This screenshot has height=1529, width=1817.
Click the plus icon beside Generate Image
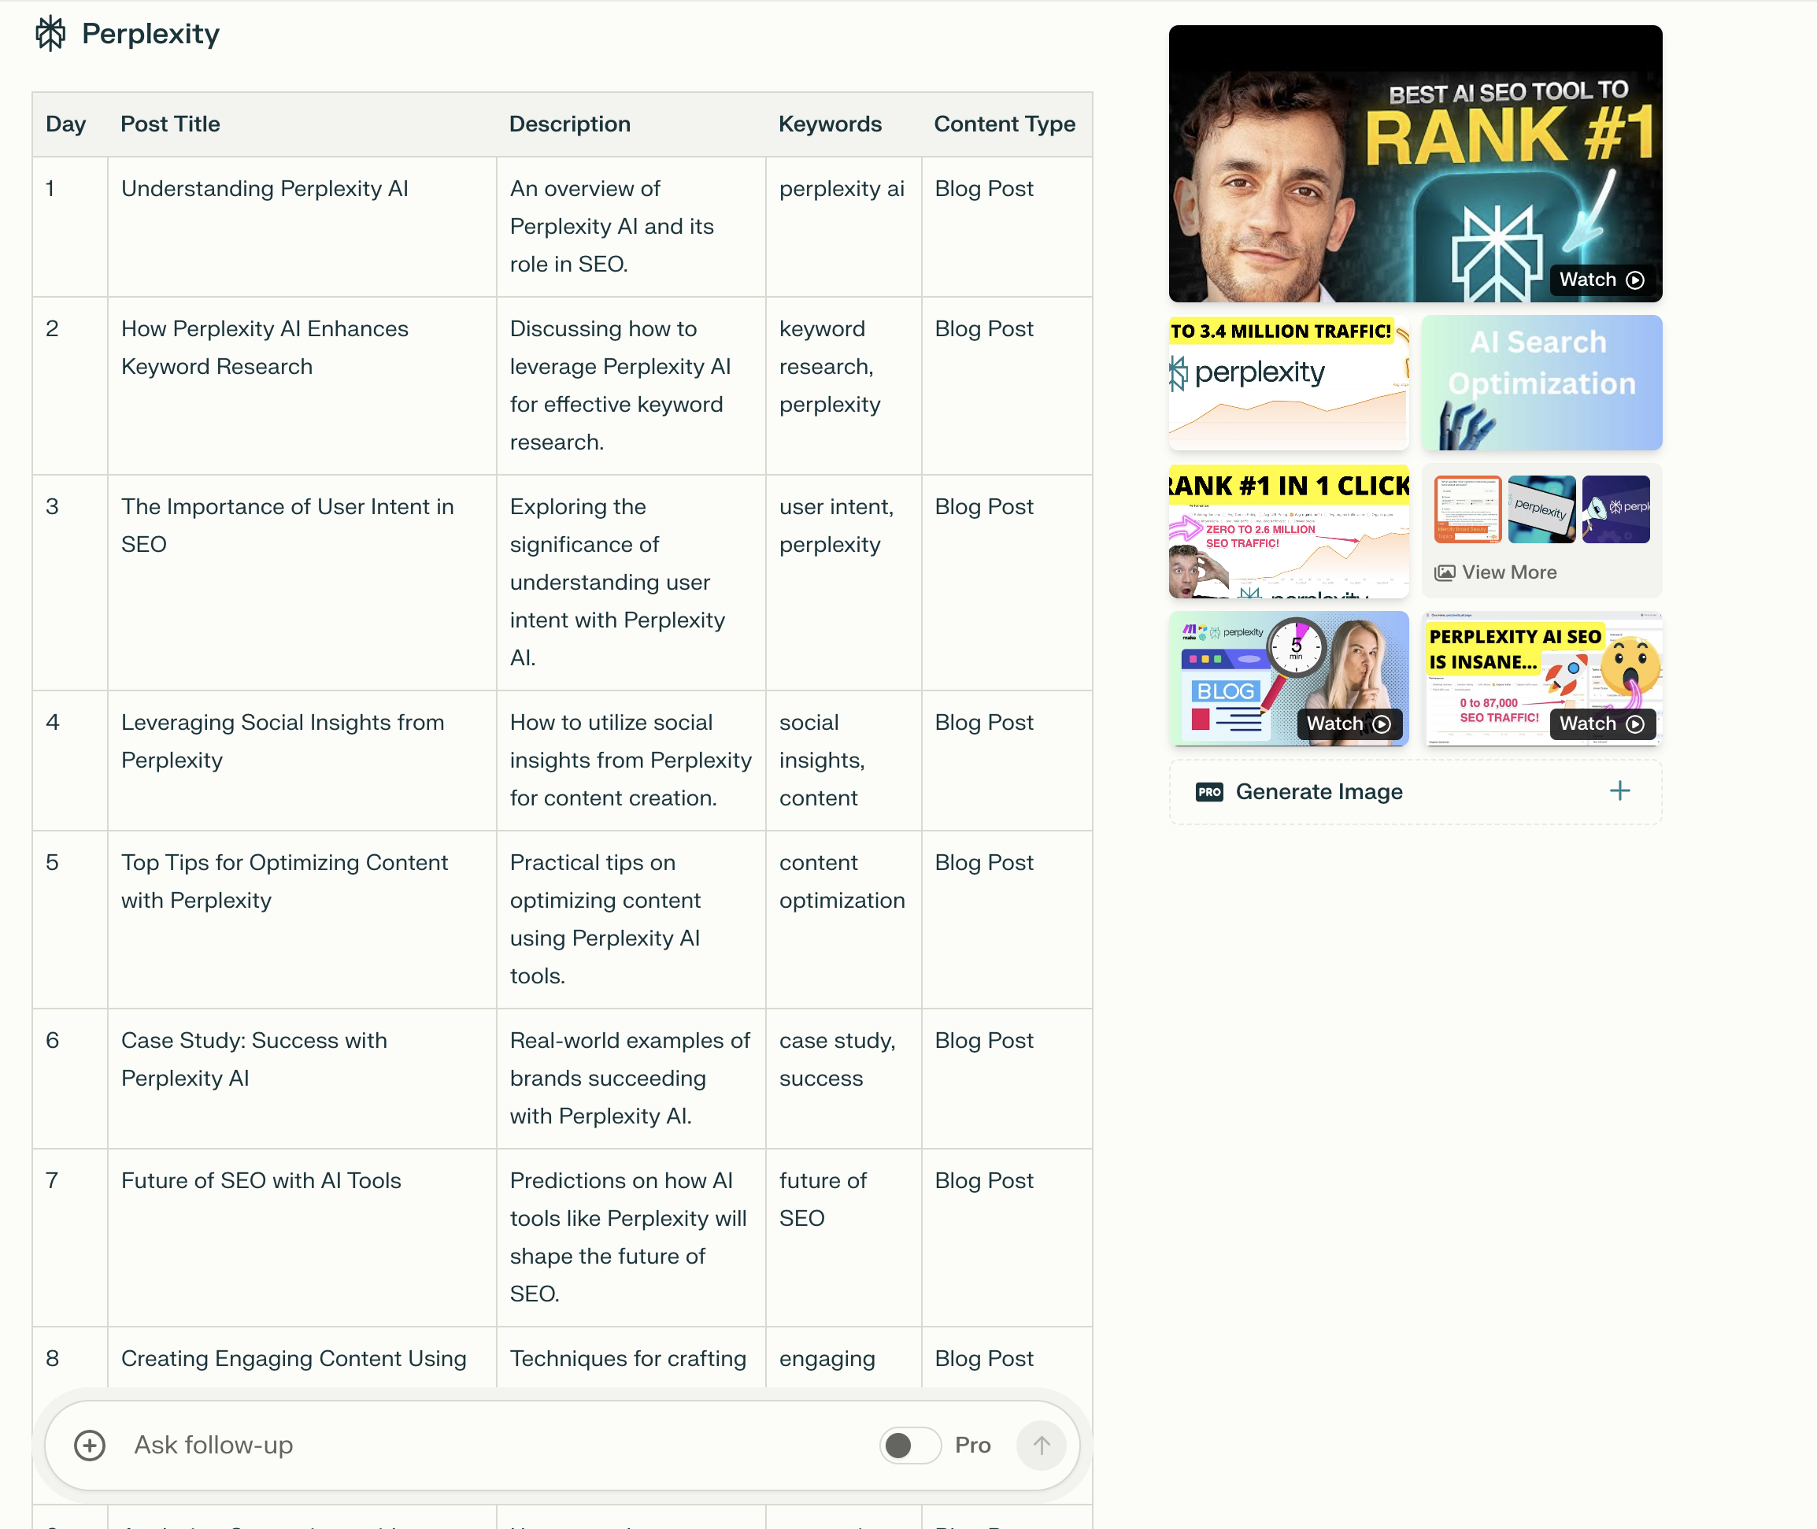pos(1619,790)
